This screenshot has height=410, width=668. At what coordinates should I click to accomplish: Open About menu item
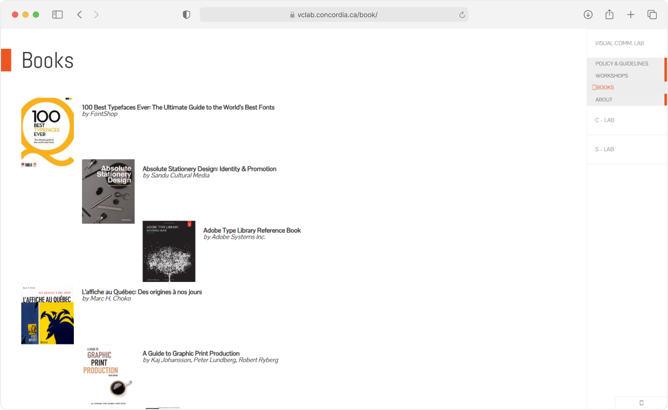click(x=604, y=99)
